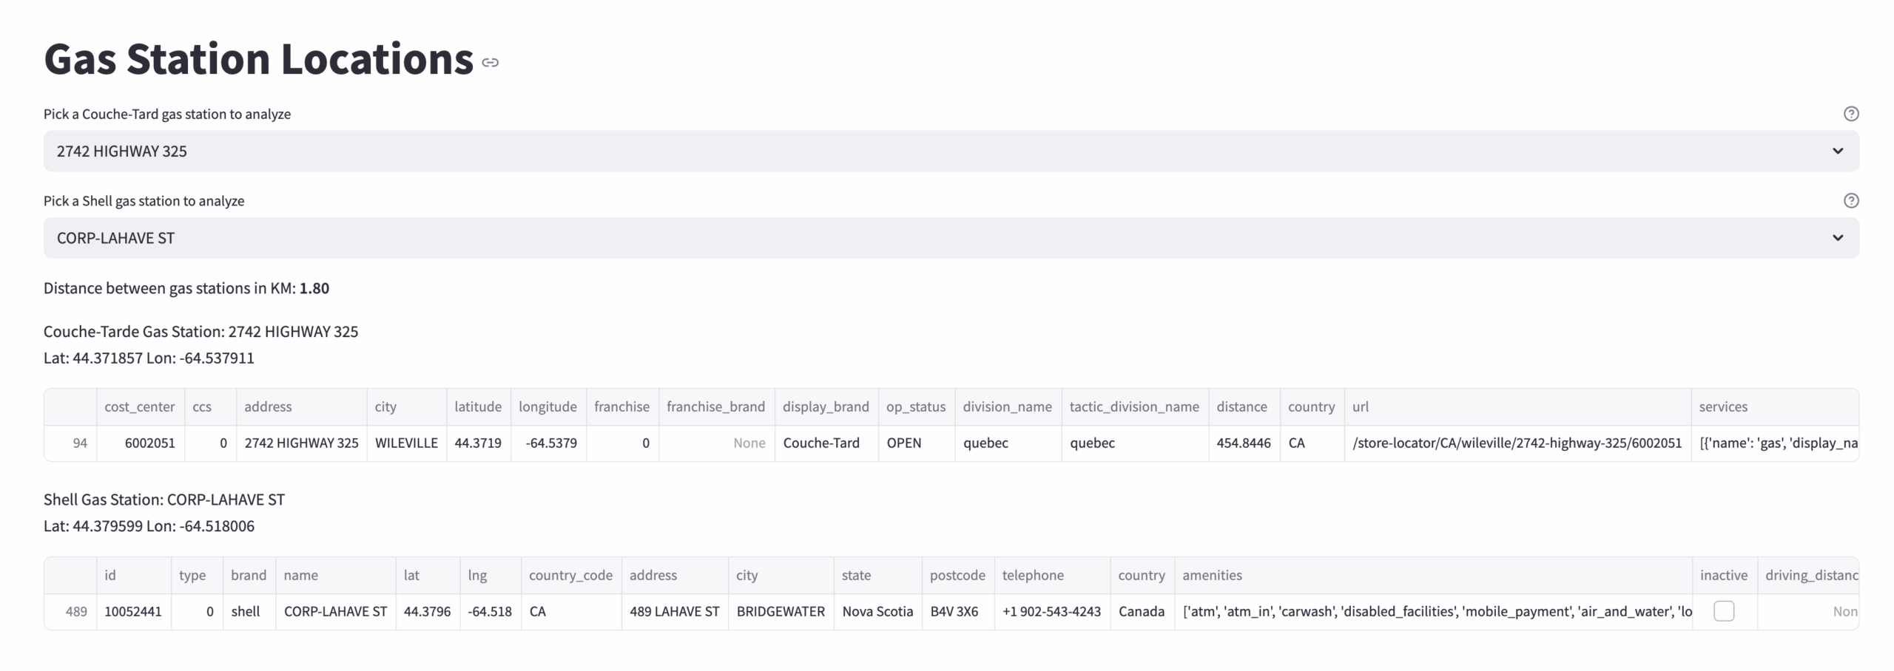Click the telephone cell +1 902-543-4243
This screenshot has height=671, width=1894.
pyautogui.click(x=1051, y=612)
